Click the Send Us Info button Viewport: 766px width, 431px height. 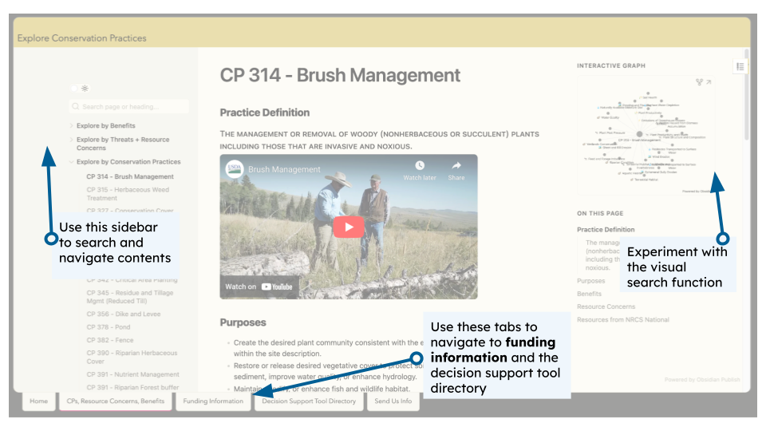pyautogui.click(x=393, y=401)
